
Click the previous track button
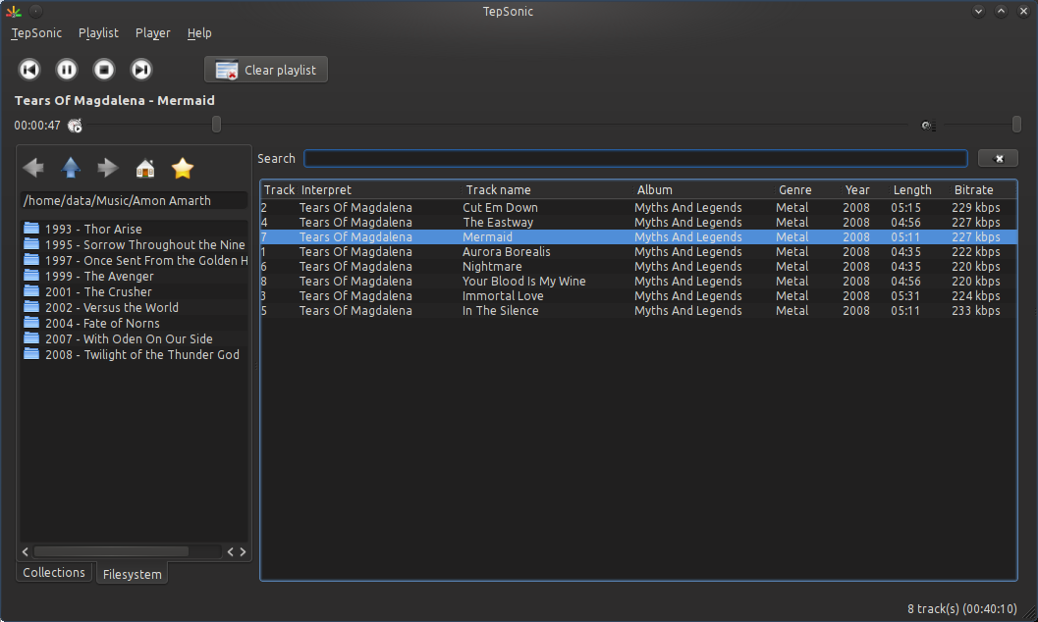click(29, 70)
